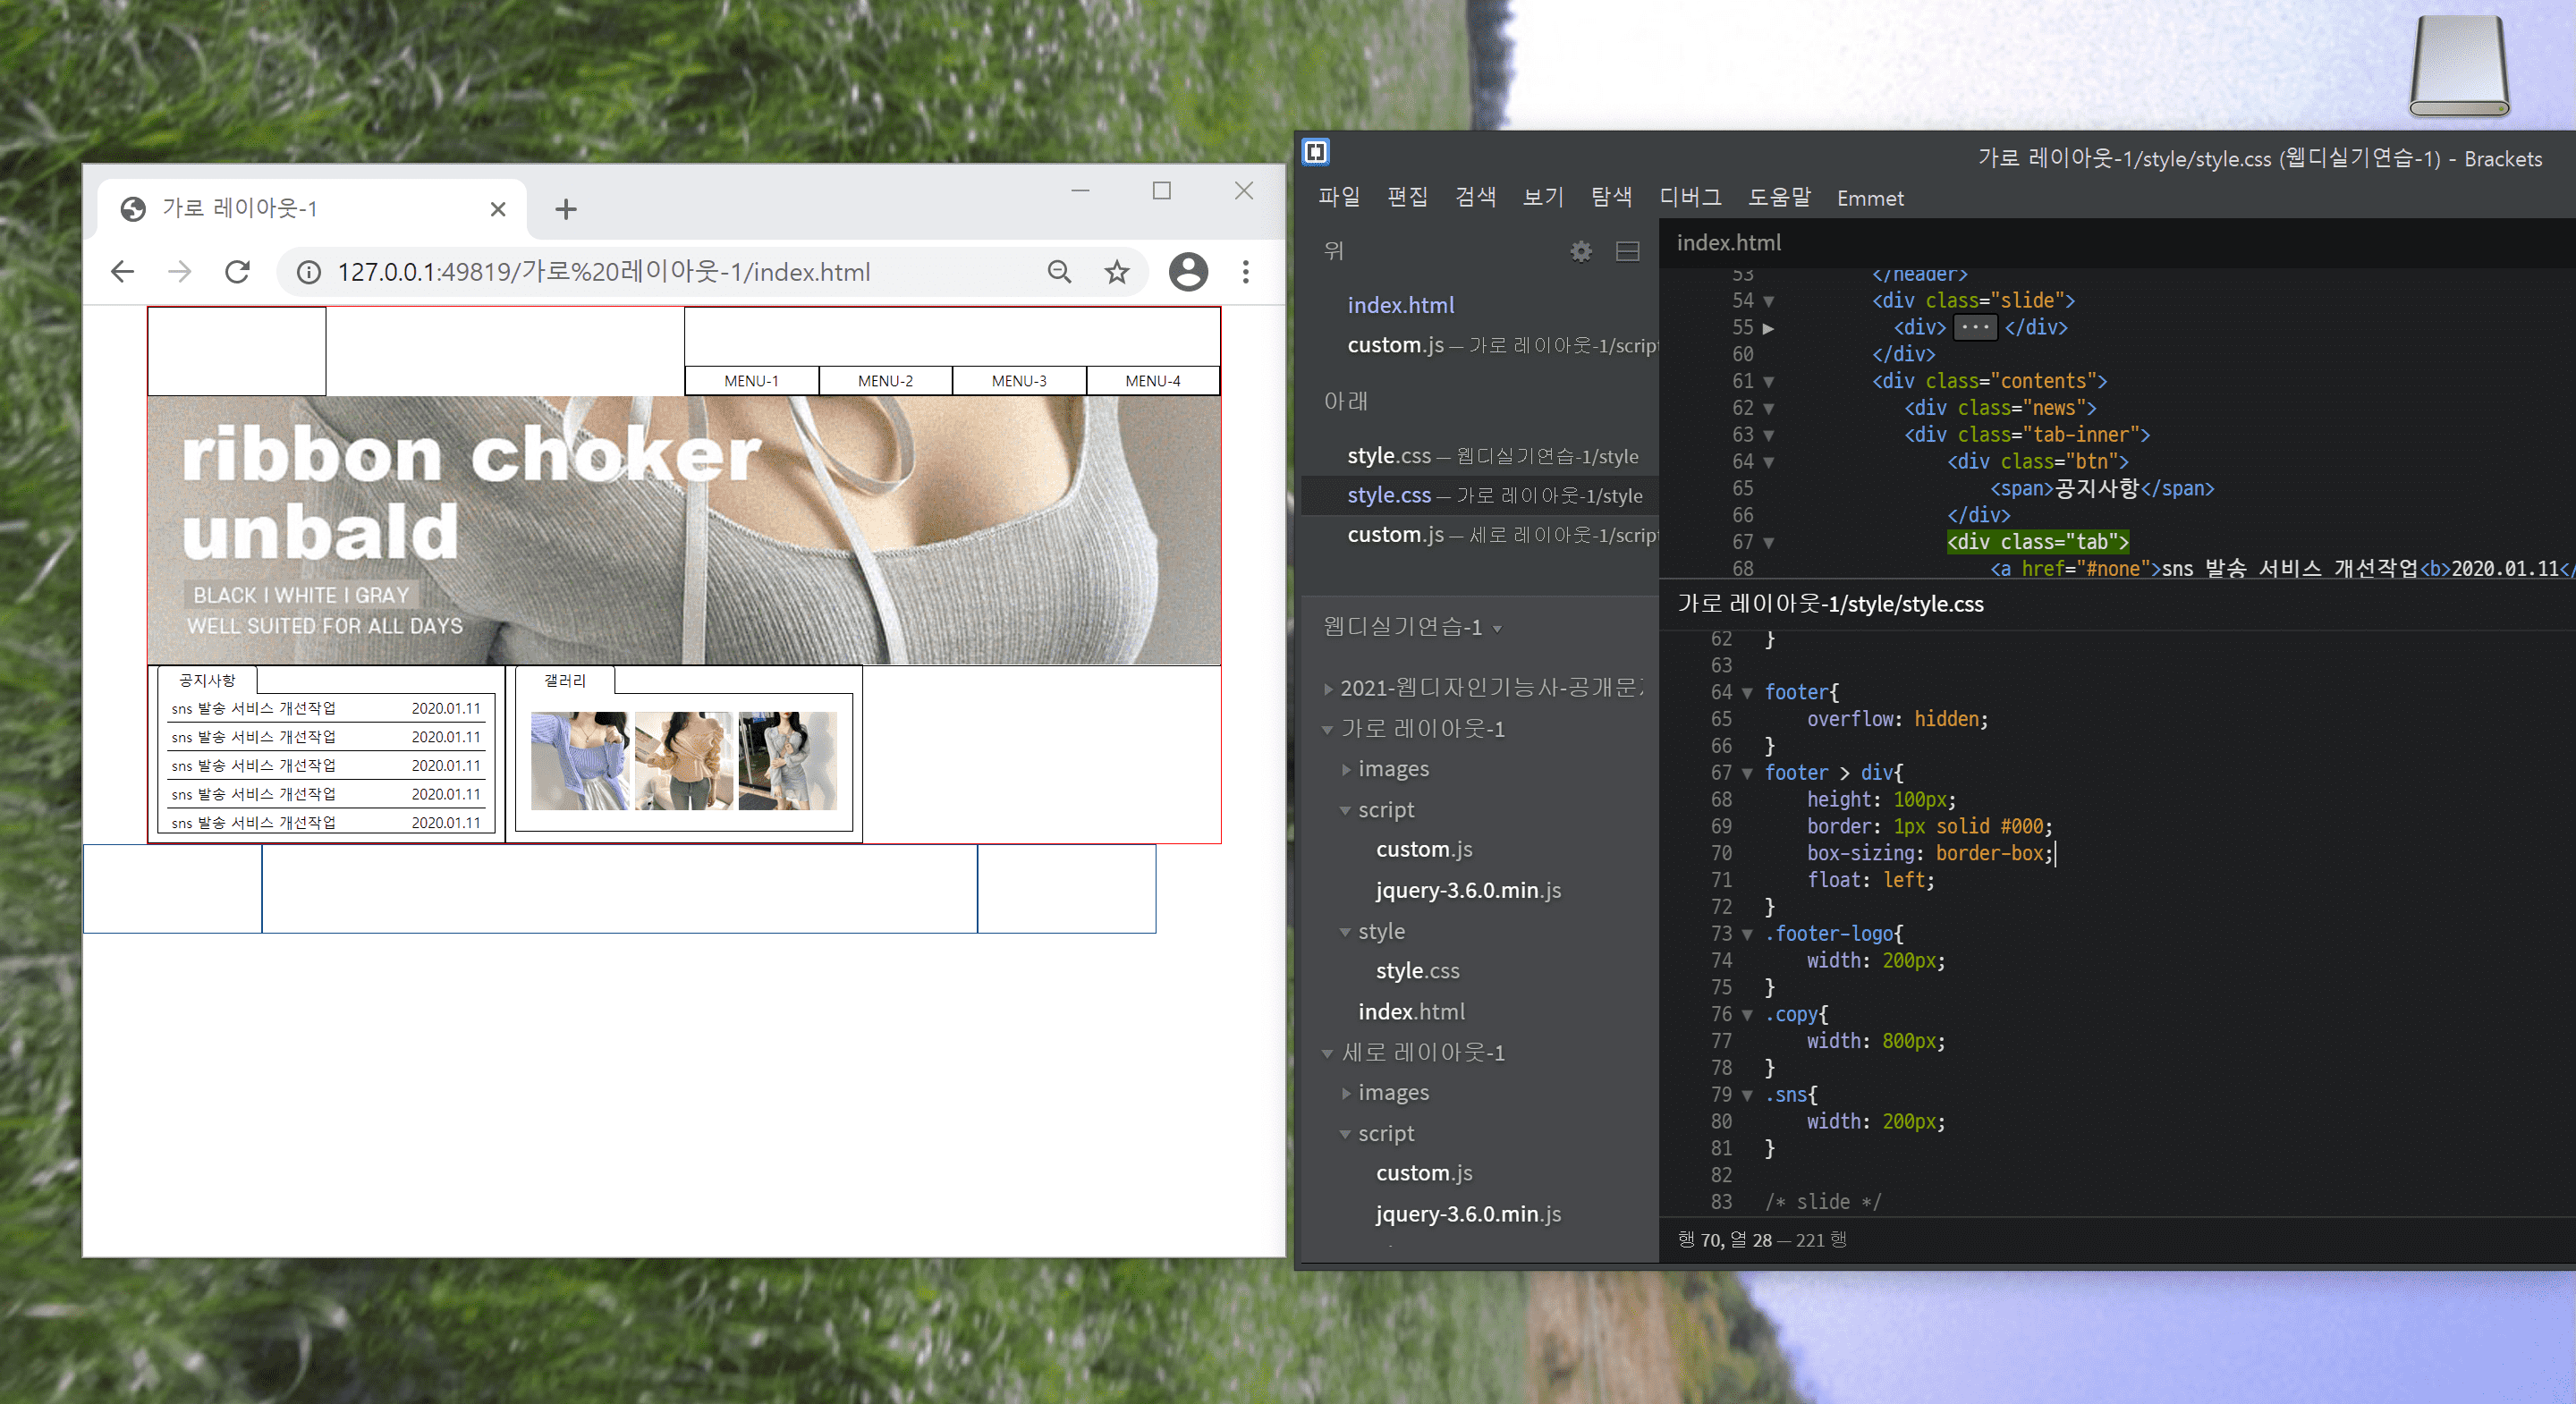Open the hard drive desktop icon
Screen dimensions: 2576x1404
[x=2458, y=66]
